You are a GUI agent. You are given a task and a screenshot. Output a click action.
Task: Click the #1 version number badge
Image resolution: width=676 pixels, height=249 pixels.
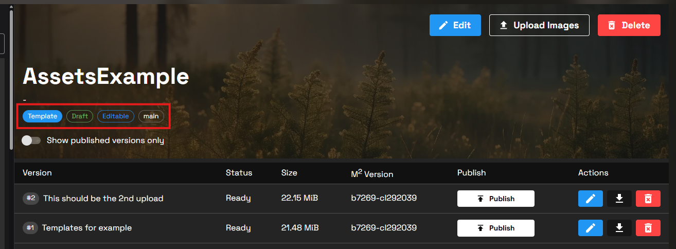click(30, 228)
